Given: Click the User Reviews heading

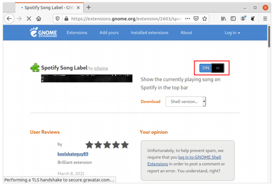Looking at the screenshot, I should [x=45, y=132].
